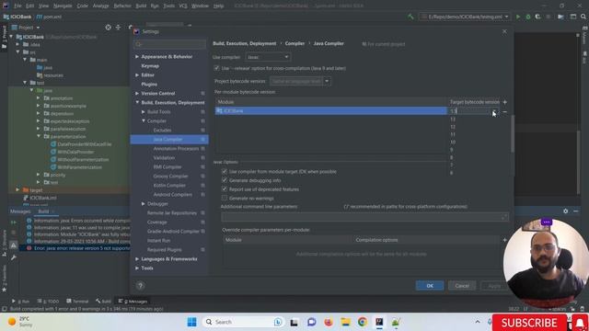The width and height of the screenshot is (589, 331).
Task: Hide the Messages panel with minimize icon
Action: tap(575, 211)
